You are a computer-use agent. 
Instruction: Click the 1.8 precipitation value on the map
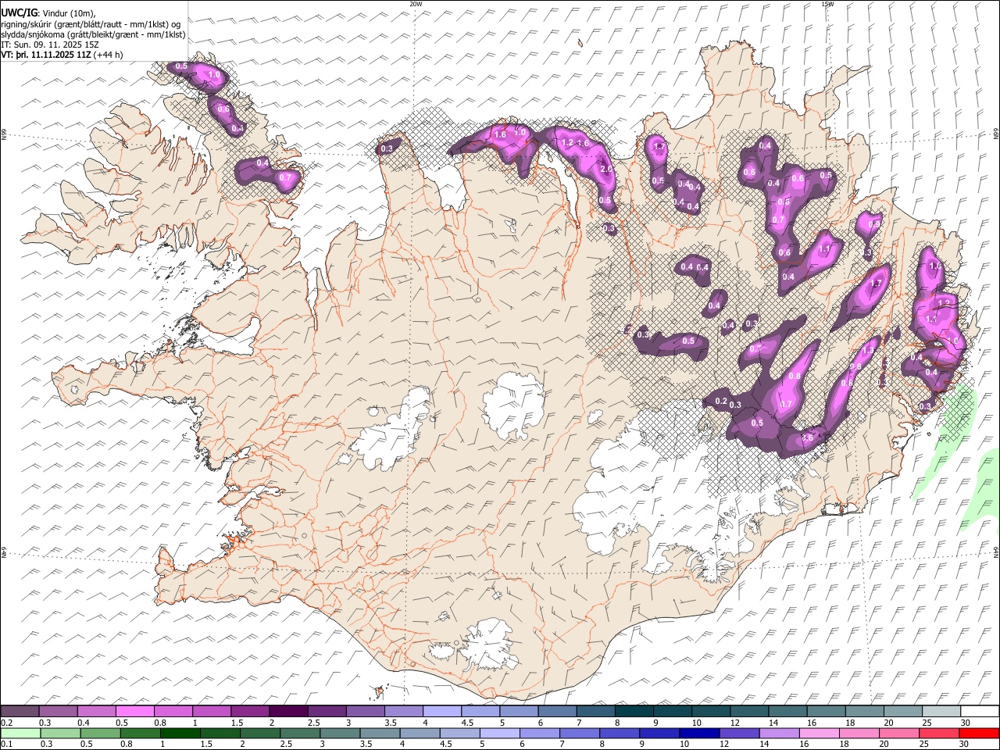935,266
